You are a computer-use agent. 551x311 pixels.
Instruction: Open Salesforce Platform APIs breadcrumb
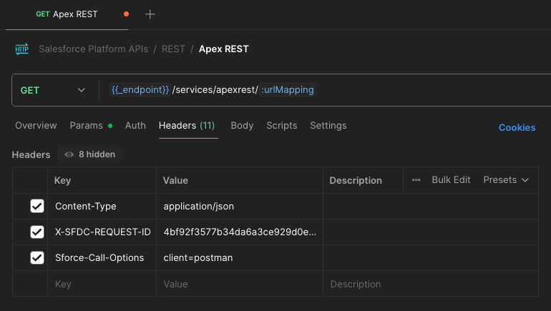click(x=93, y=49)
